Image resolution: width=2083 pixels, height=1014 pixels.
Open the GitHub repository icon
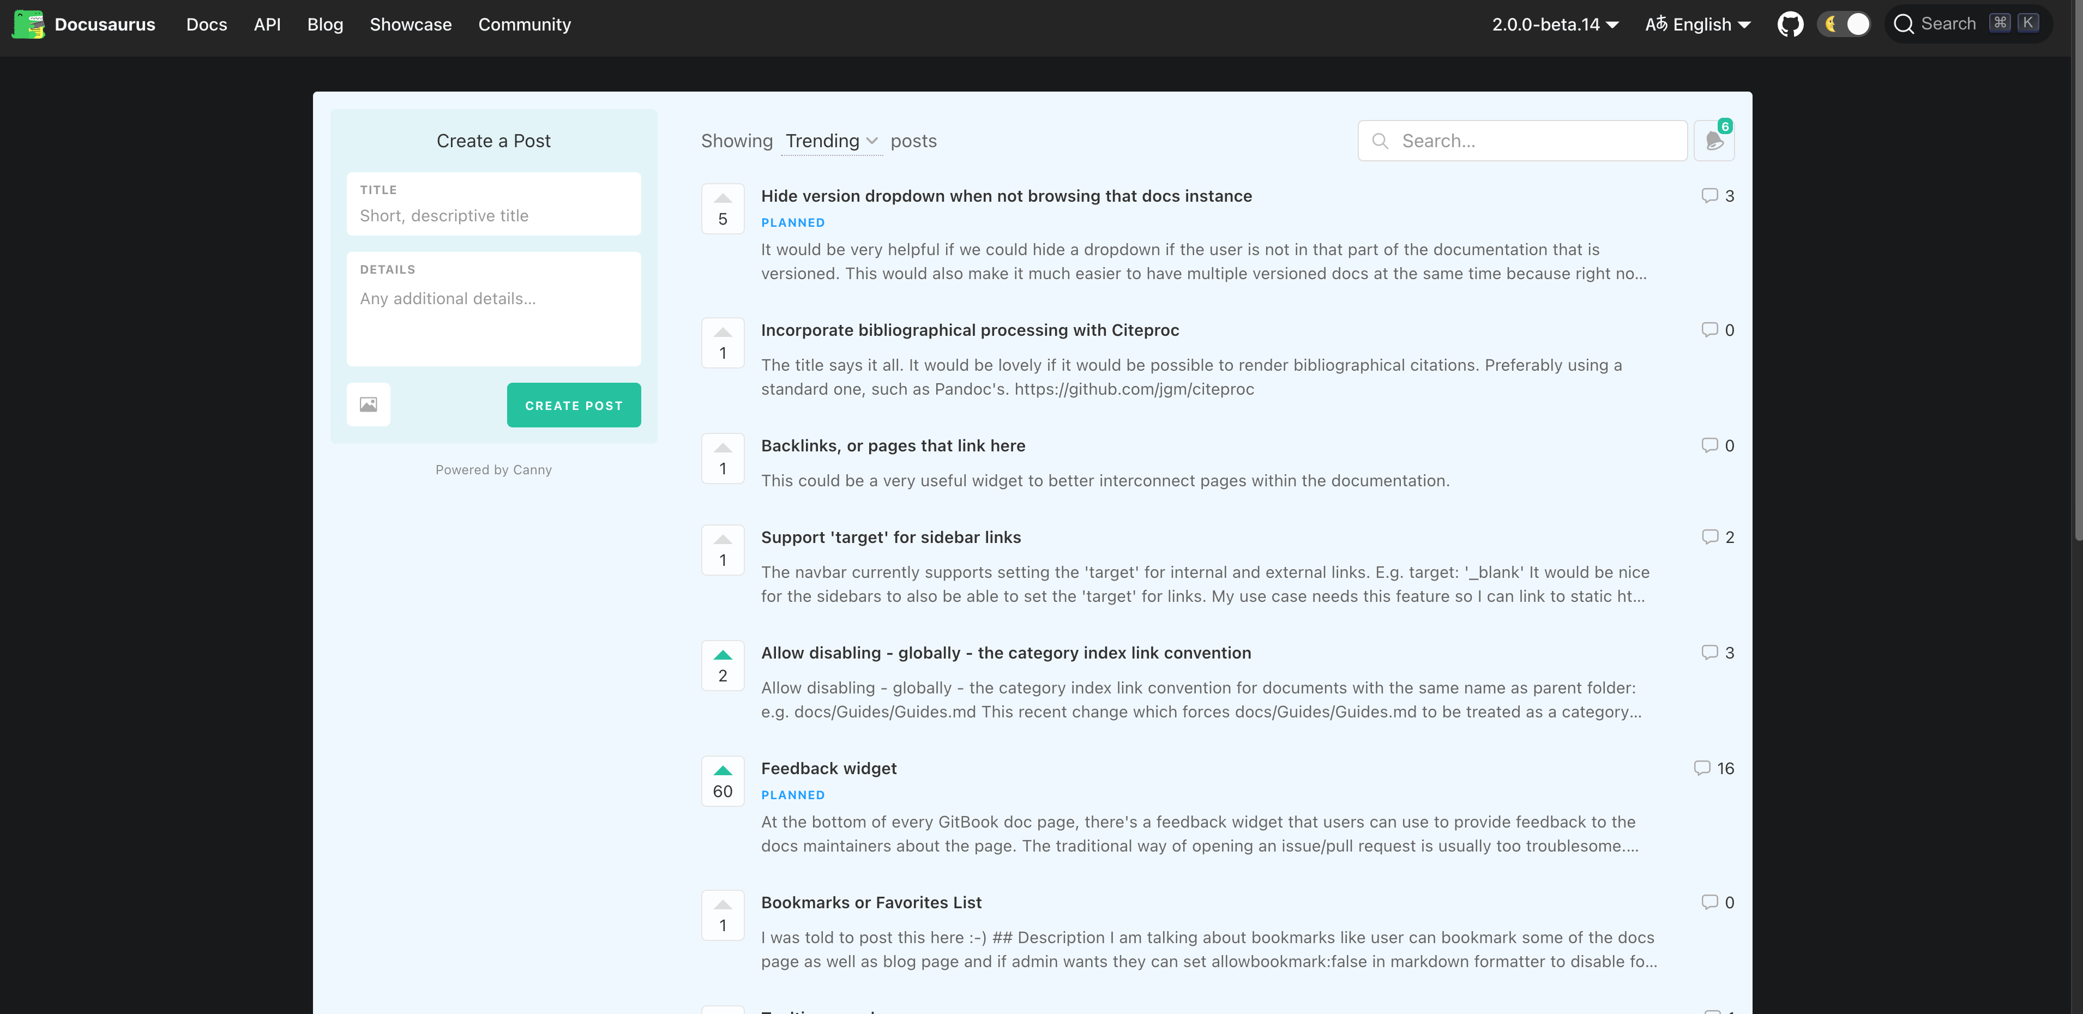click(x=1790, y=24)
